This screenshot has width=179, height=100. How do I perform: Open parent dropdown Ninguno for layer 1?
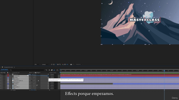[53, 74]
